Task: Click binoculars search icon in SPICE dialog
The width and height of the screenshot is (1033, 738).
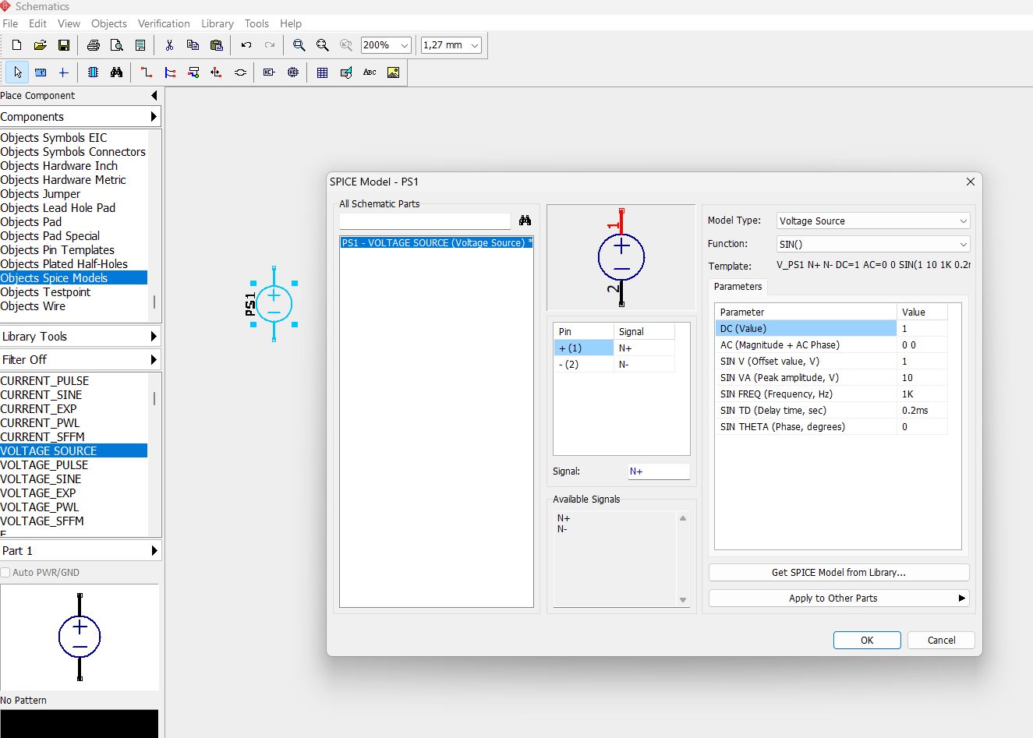Action: (x=525, y=221)
